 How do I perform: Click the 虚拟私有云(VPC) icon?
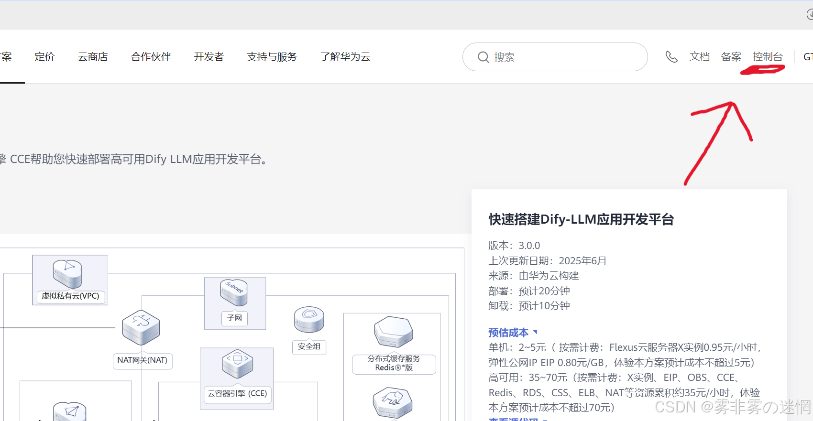coord(67,274)
